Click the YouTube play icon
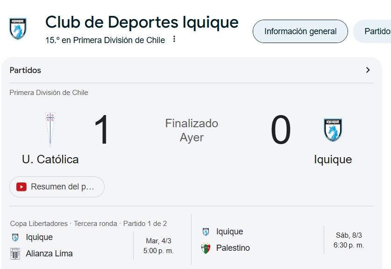391x269 pixels. click(21, 187)
